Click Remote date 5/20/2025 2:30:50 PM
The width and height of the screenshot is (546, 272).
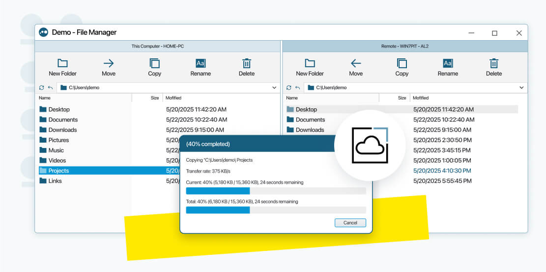(443, 140)
